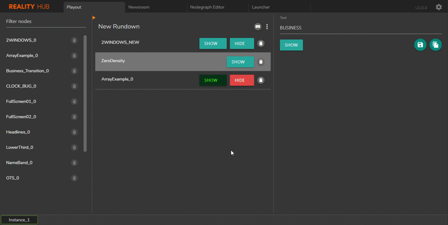Remove ZeroDensity from the rundown
Viewport: 448px width, 225px height.
click(260, 62)
